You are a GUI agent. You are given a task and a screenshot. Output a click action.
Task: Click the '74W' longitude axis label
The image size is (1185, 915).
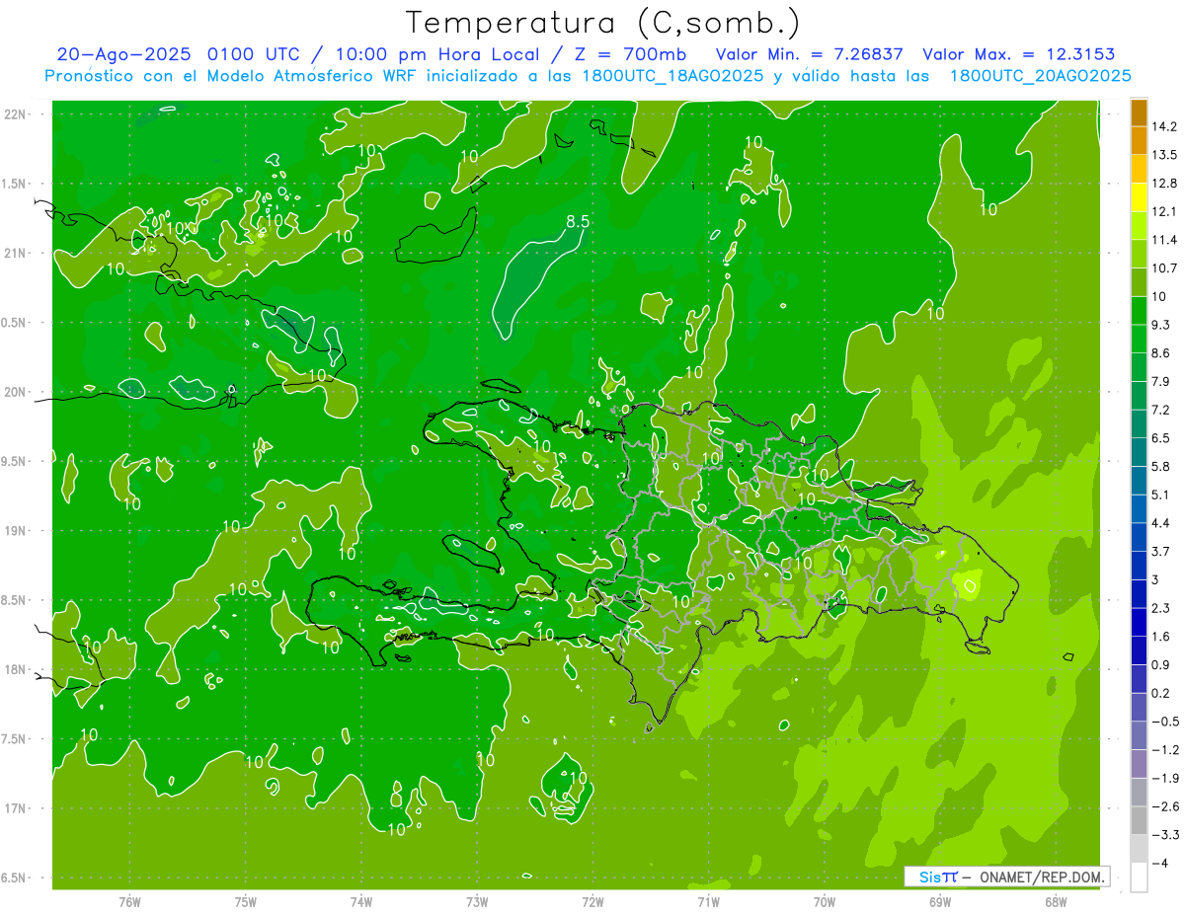pyautogui.click(x=361, y=901)
